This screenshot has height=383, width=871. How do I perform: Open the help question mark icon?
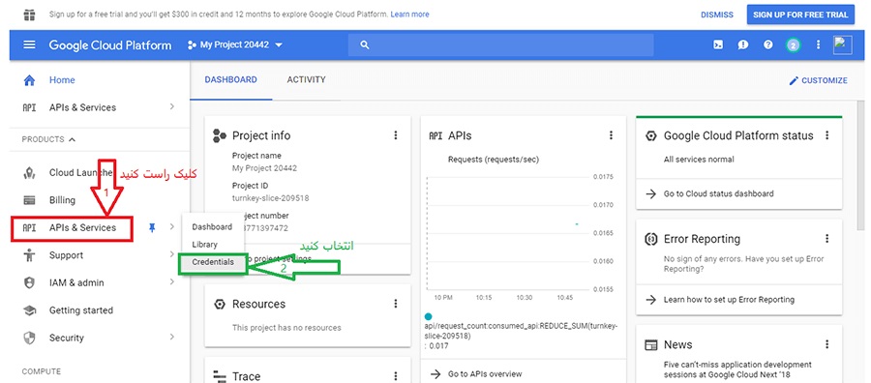point(768,44)
